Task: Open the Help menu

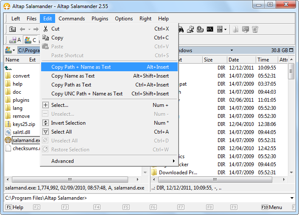Action: pos(163,19)
